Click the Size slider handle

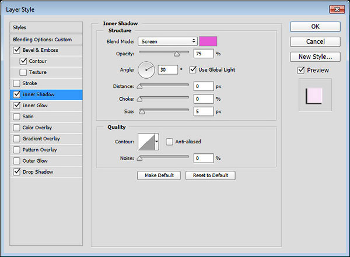(142, 111)
